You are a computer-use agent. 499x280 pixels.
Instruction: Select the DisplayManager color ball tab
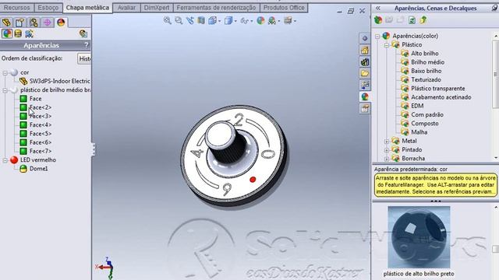click(61, 23)
